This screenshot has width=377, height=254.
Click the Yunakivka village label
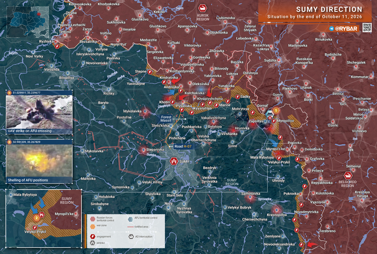click(226, 86)
